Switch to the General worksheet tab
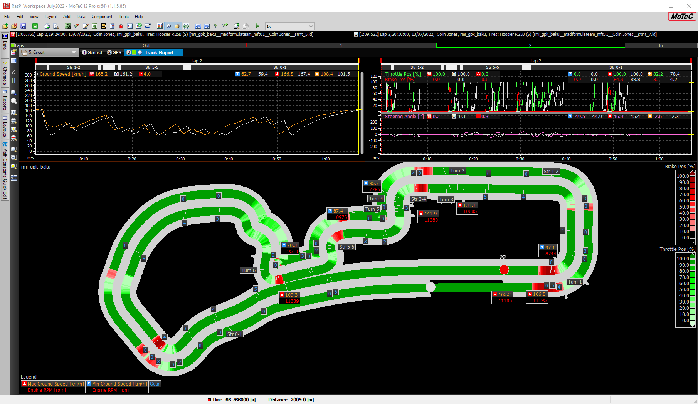 click(x=92, y=53)
